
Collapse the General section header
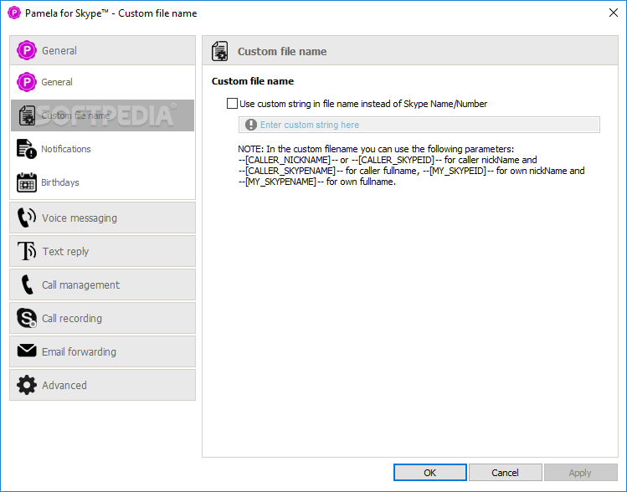[102, 50]
